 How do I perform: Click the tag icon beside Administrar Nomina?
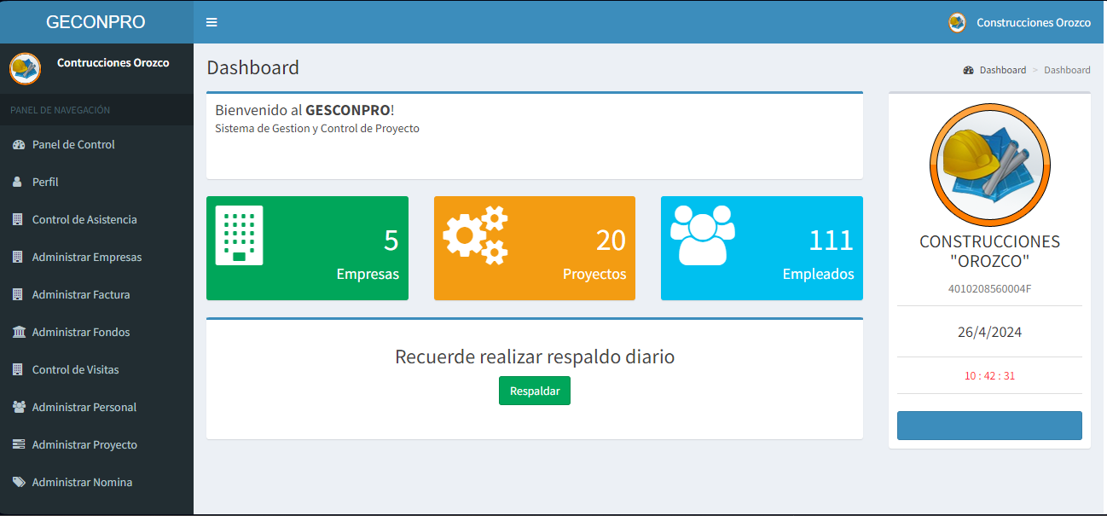coord(19,483)
